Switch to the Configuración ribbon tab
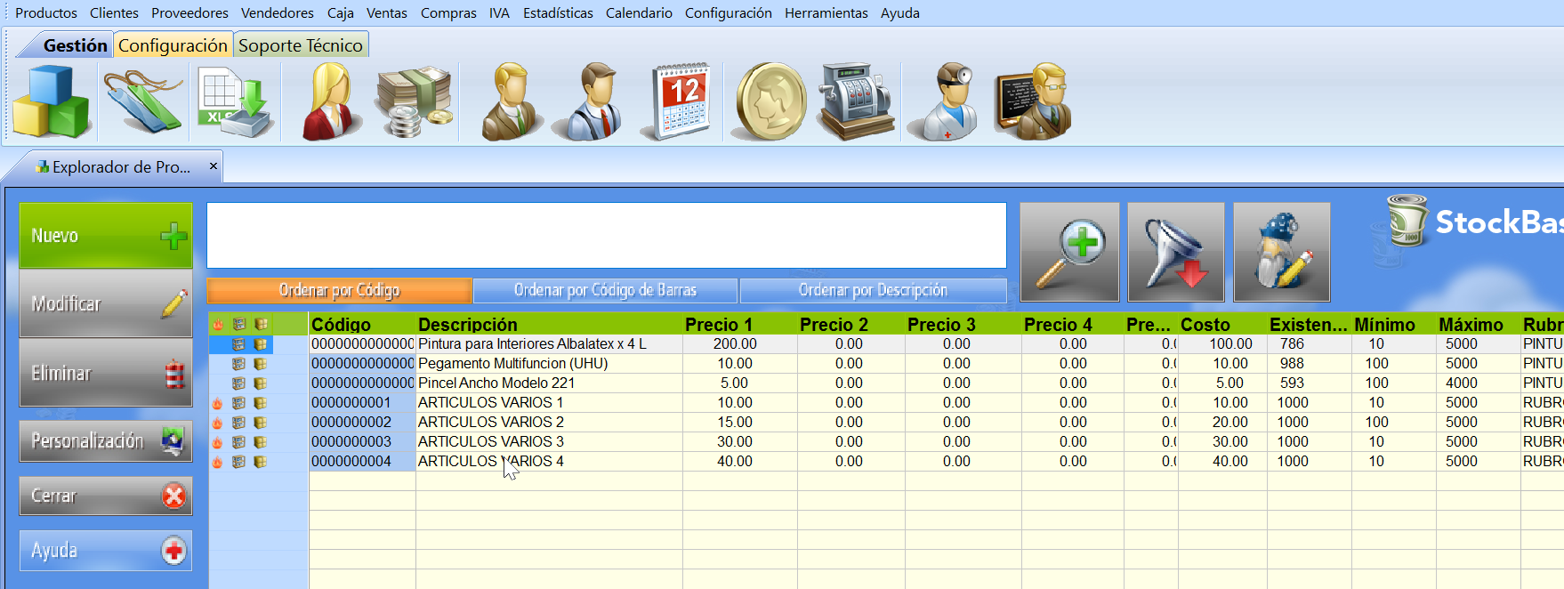1564x589 pixels. coord(173,45)
